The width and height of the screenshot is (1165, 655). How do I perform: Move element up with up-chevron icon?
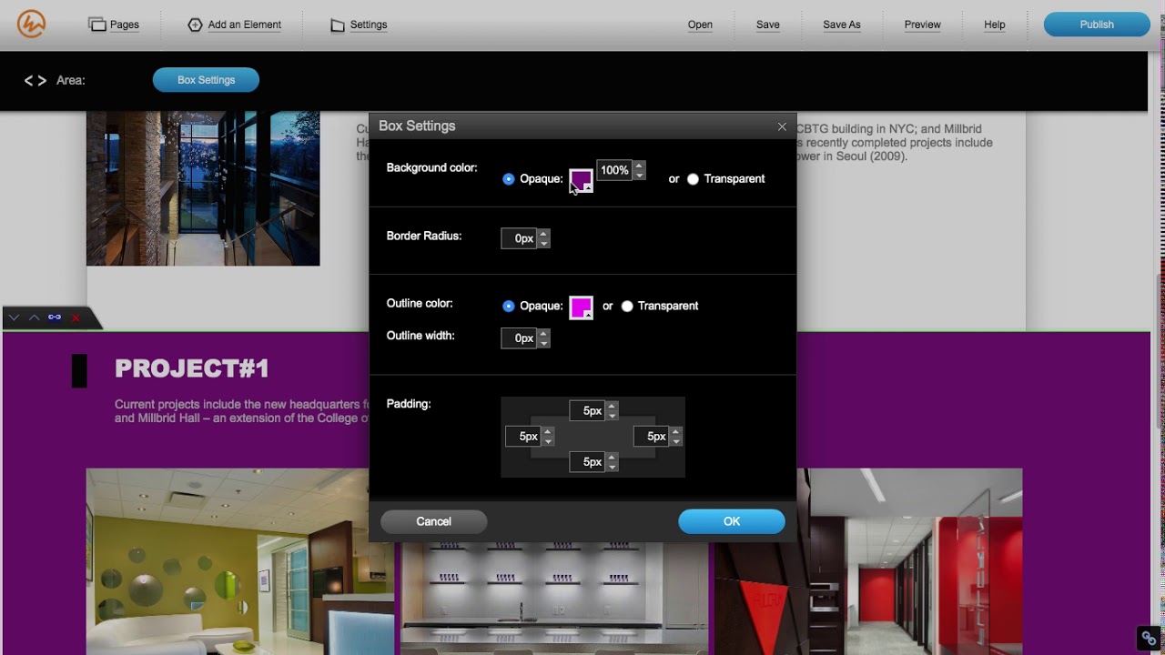tap(34, 317)
